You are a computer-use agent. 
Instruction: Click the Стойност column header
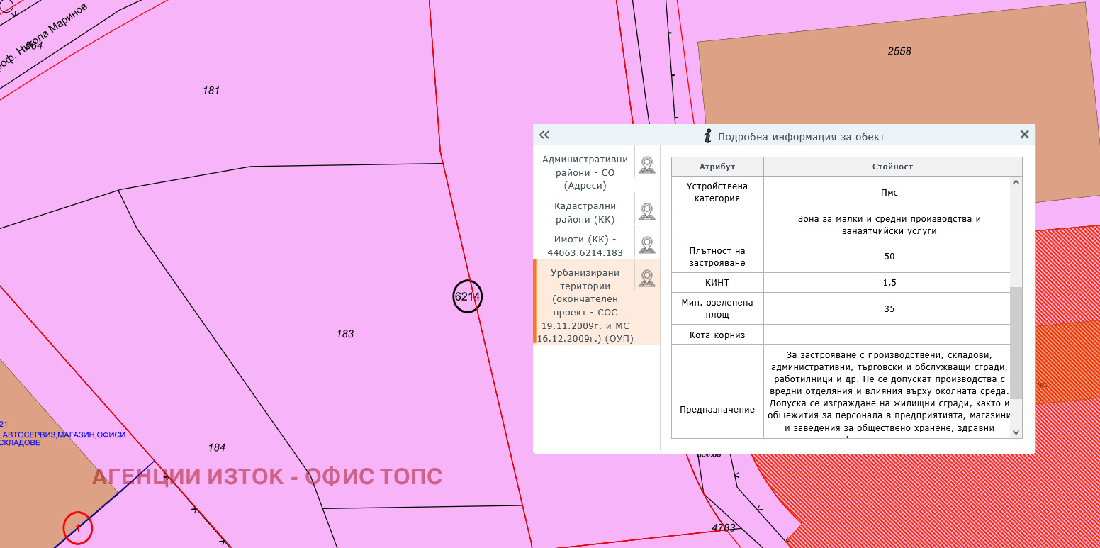(892, 167)
